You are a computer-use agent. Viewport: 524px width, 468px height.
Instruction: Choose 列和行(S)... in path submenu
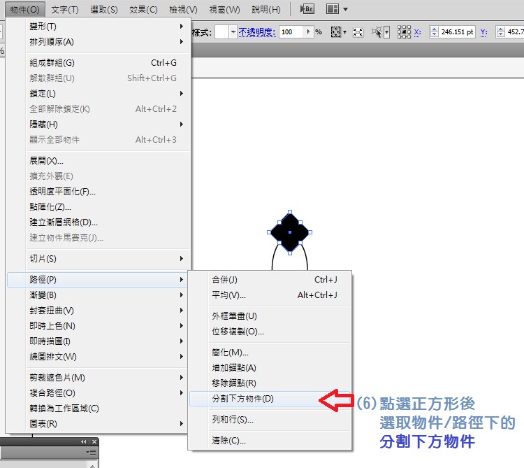tap(270, 420)
